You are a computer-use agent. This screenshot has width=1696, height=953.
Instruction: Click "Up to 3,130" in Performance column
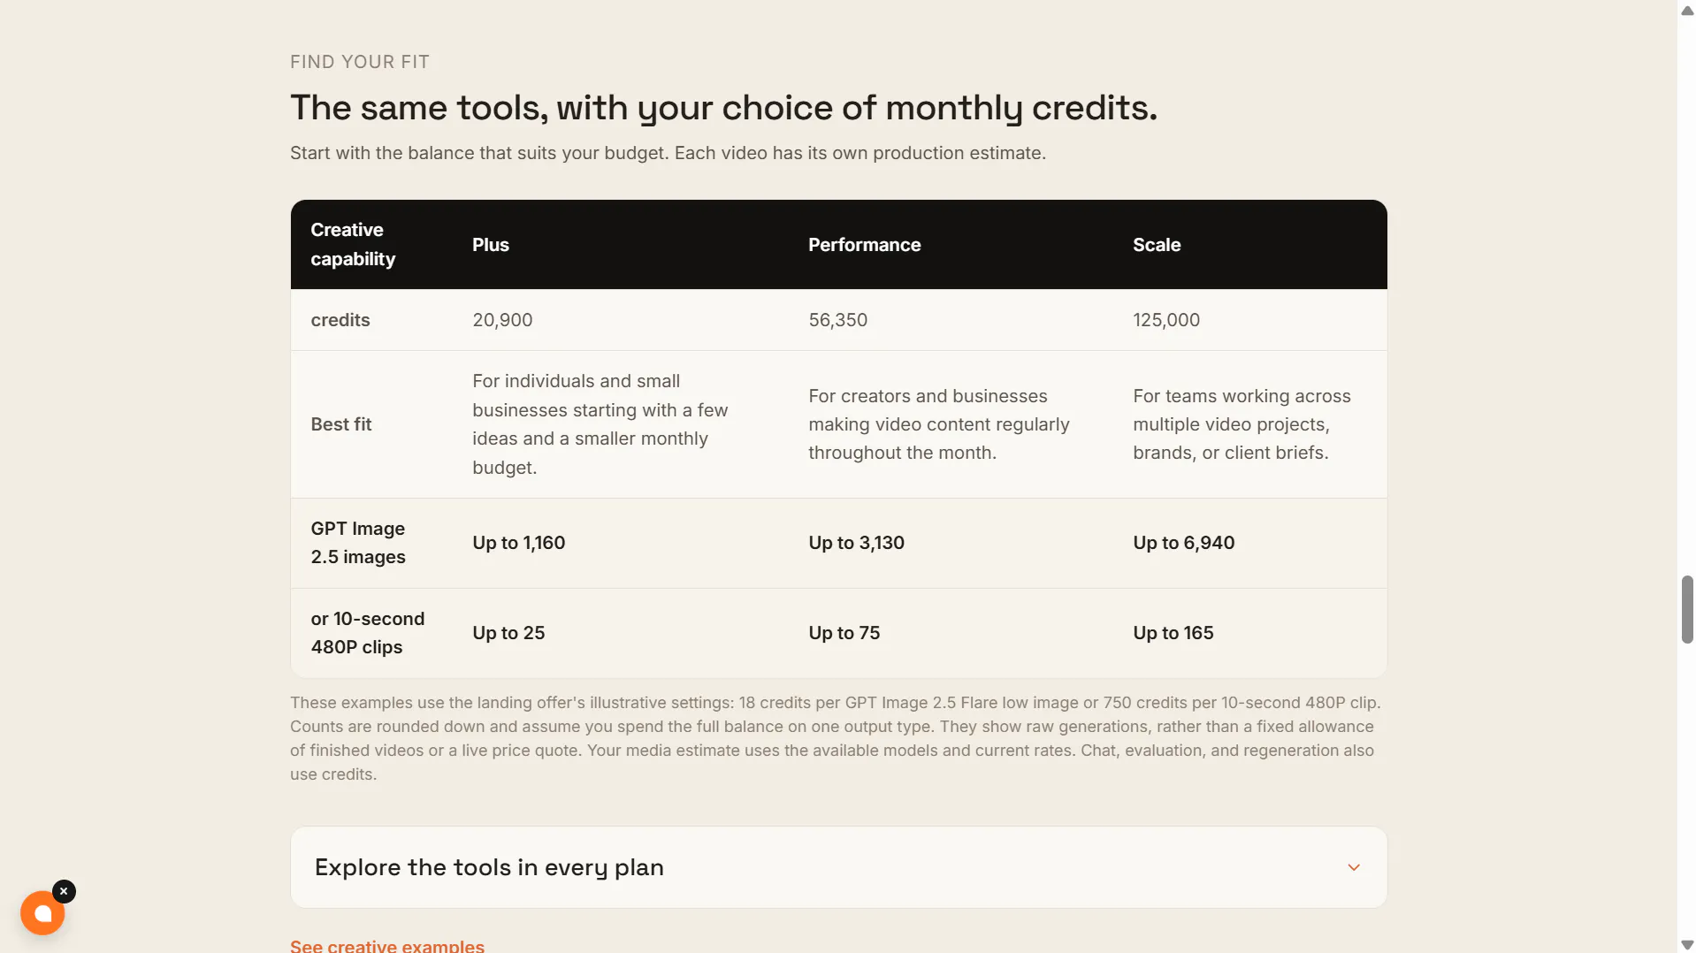[856, 543]
